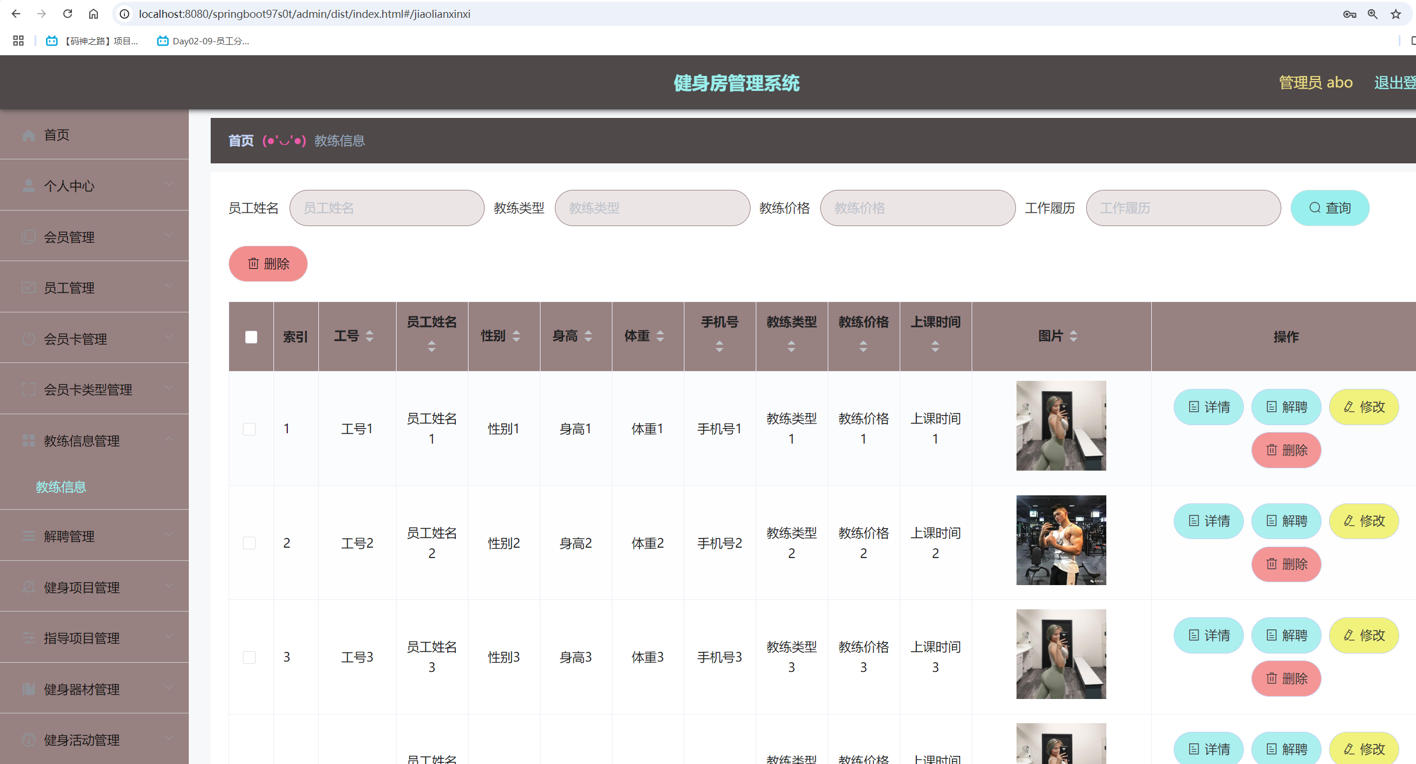Open the 首页 sidebar menu item

pos(56,135)
